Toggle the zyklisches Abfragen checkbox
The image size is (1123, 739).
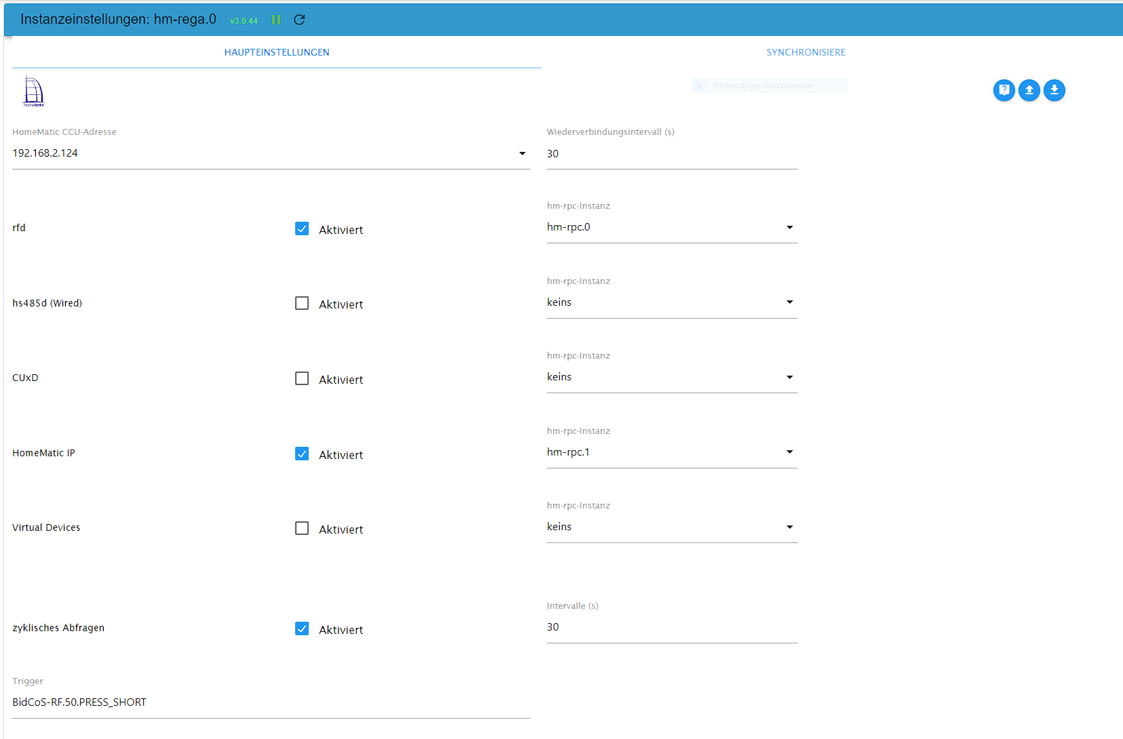point(302,628)
